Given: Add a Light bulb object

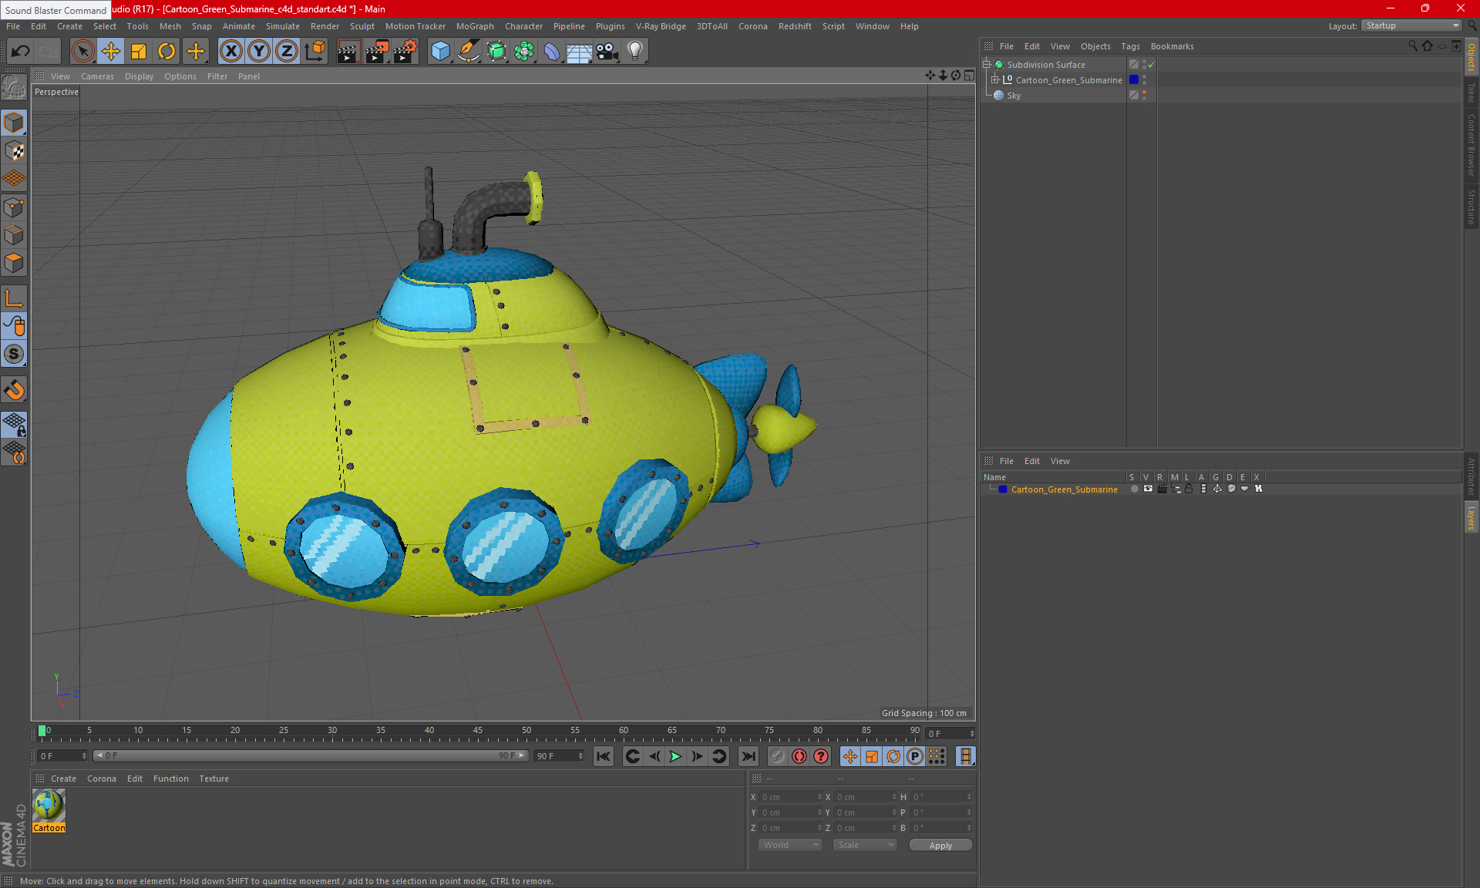Looking at the screenshot, I should [x=635, y=52].
